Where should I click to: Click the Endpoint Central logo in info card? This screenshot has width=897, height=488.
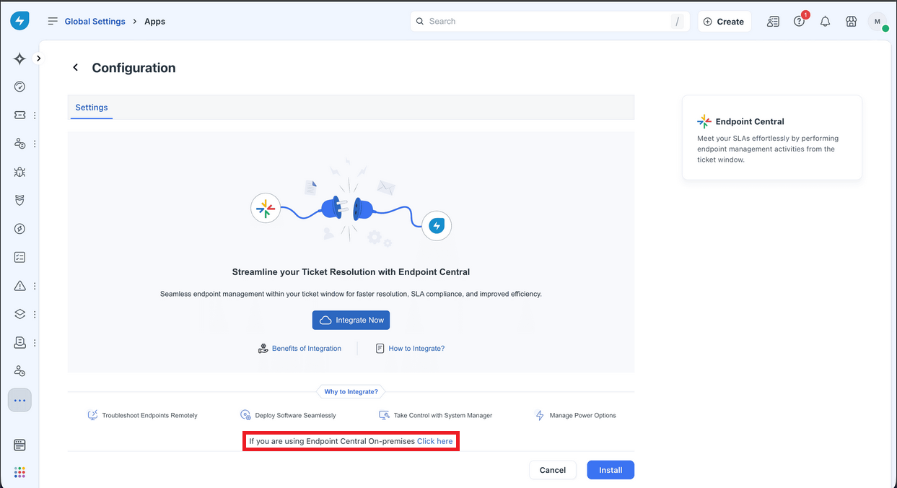tap(704, 121)
